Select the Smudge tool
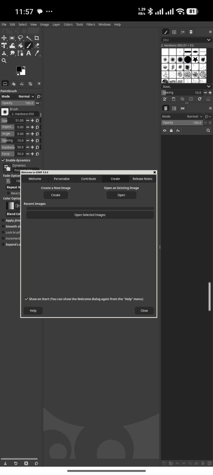 click(12, 53)
